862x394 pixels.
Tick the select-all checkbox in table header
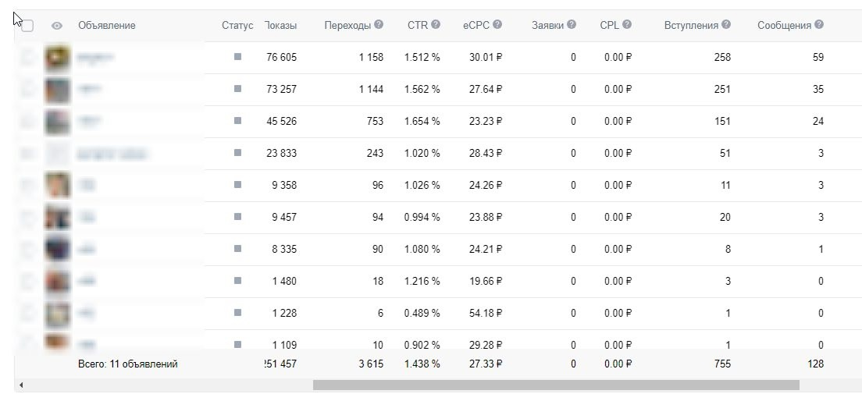[27, 26]
